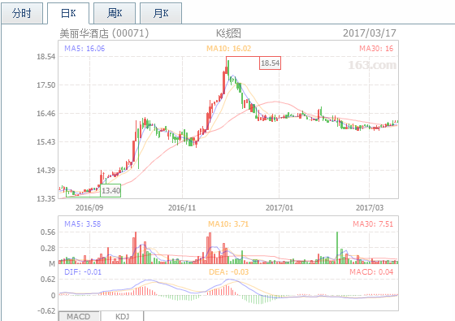Click the 2016/09 date axis label
The width and height of the screenshot is (455, 321).
[89, 208]
